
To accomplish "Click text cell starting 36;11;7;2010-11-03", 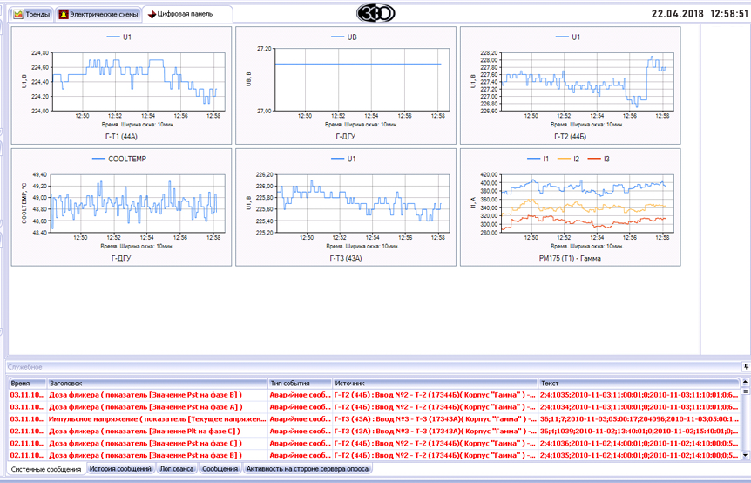I will [639, 418].
